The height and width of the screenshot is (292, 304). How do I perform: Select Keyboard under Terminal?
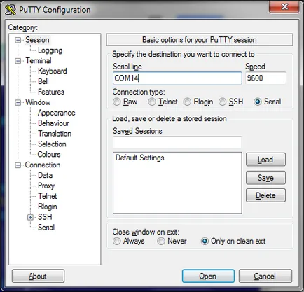pyautogui.click(x=53, y=71)
